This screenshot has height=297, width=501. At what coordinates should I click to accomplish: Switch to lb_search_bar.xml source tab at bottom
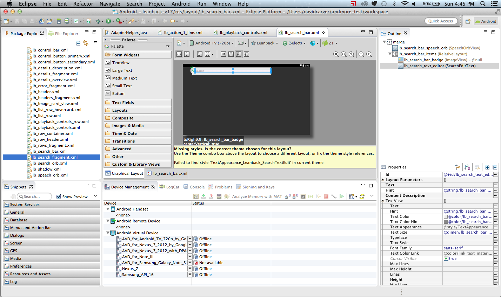167,173
